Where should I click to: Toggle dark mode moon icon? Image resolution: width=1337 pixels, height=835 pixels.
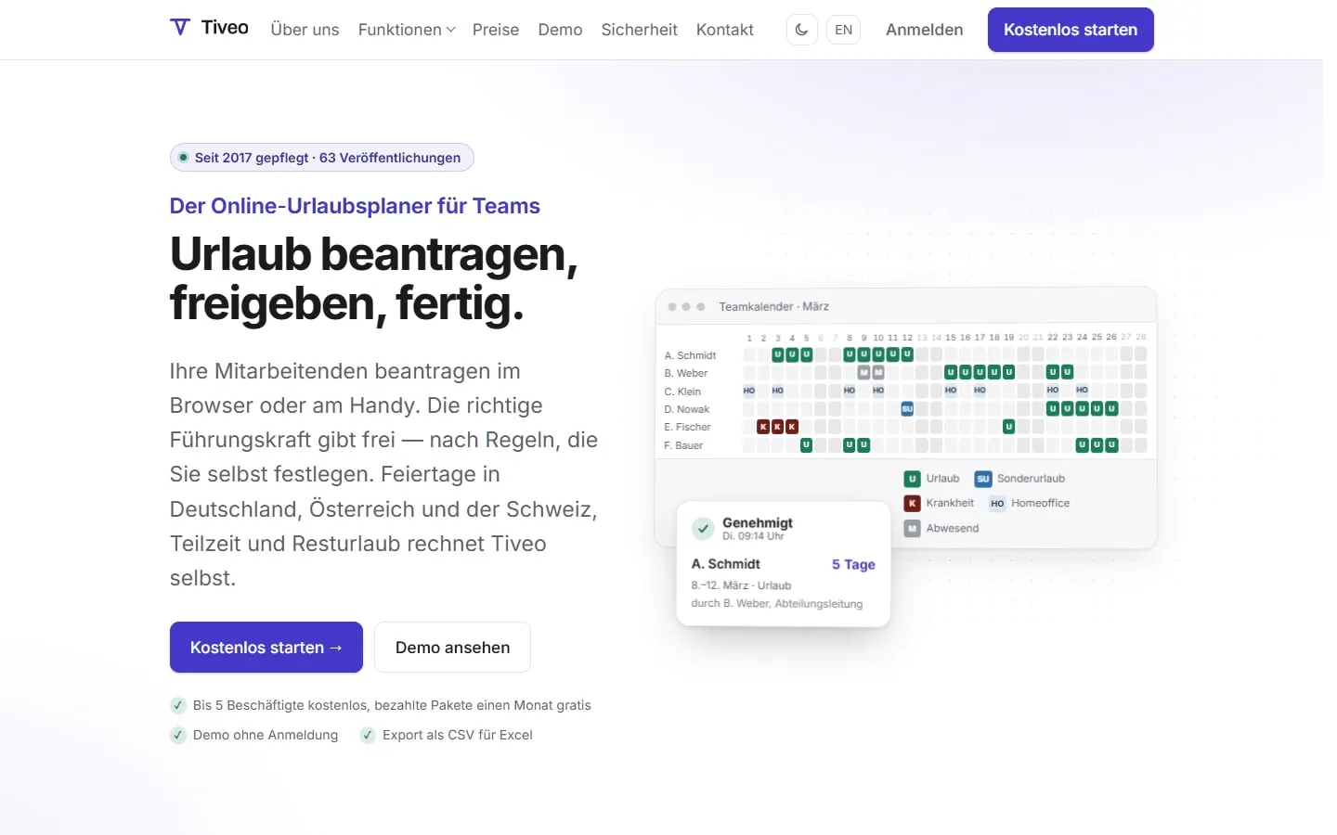pyautogui.click(x=801, y=30)
